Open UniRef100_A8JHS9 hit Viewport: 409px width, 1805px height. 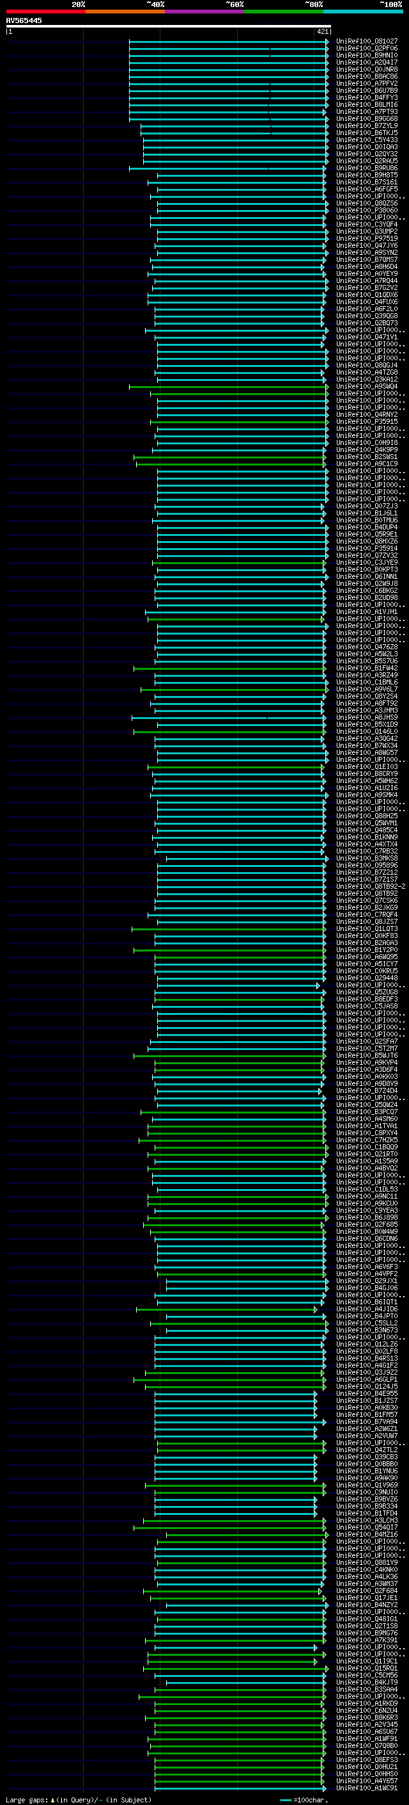(367, 718)
